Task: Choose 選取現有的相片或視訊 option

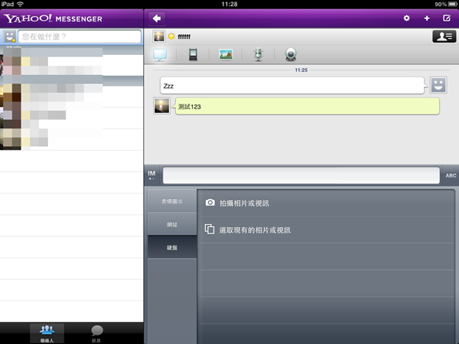Action: click(327, 229)
